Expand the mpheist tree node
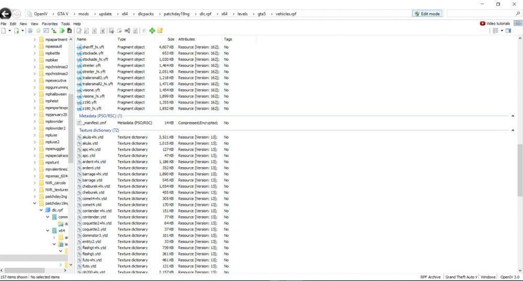 (x=35, y=101)
